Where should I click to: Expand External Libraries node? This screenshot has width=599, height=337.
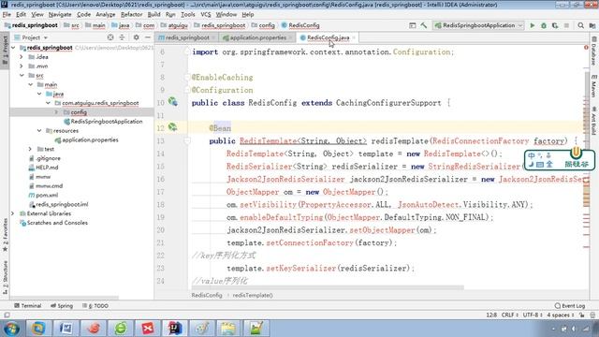point(13,213)
